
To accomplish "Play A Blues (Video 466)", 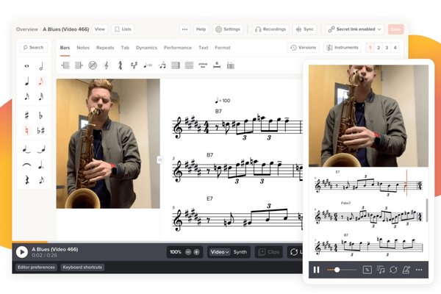I will point(21,252).
